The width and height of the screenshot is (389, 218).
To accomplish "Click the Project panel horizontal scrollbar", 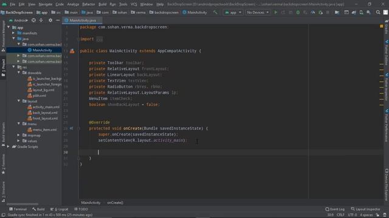I will tap(22, 204).
